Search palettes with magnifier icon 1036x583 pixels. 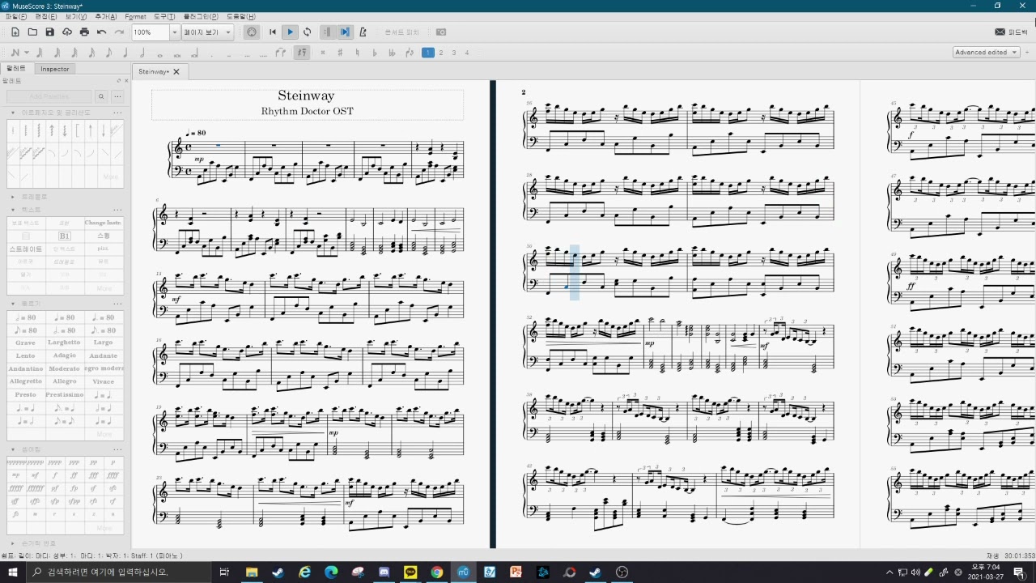[x=101, y=96]
